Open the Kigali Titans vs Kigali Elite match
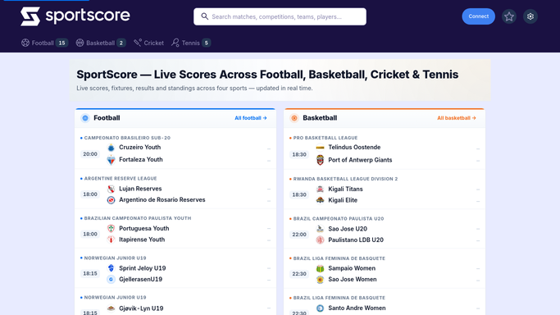This screenshot has width=560, height=315. tap(385, 189)
